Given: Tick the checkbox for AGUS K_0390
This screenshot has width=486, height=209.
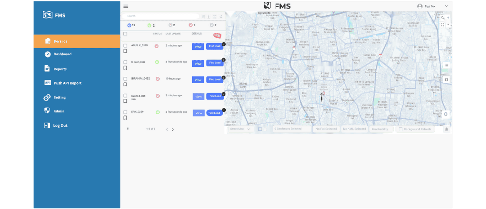Looking at the screenshot, I should tap(126, 46).
